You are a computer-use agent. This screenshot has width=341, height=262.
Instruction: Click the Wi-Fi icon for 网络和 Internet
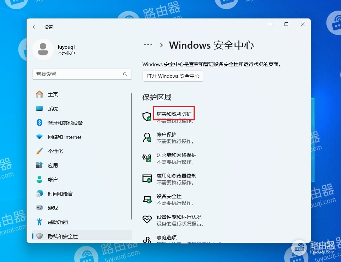point(39,137)
